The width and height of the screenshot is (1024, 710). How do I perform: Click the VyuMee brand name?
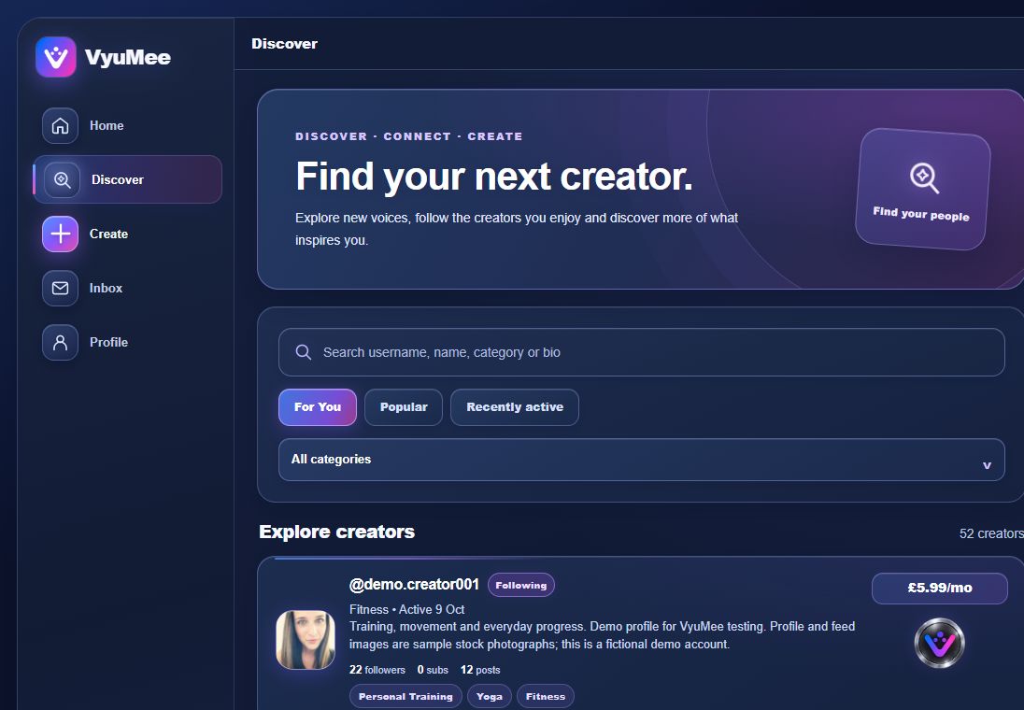128,58
